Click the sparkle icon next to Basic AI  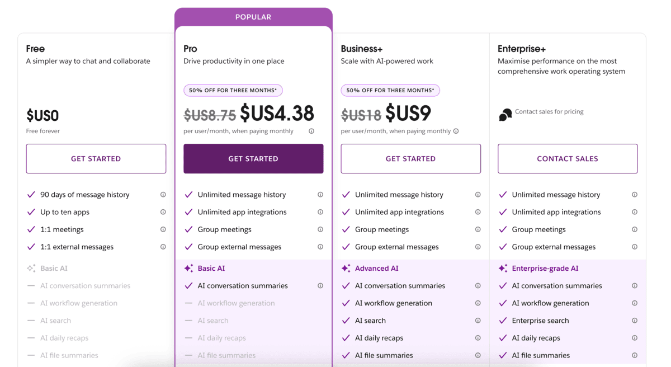click(188, 268)
